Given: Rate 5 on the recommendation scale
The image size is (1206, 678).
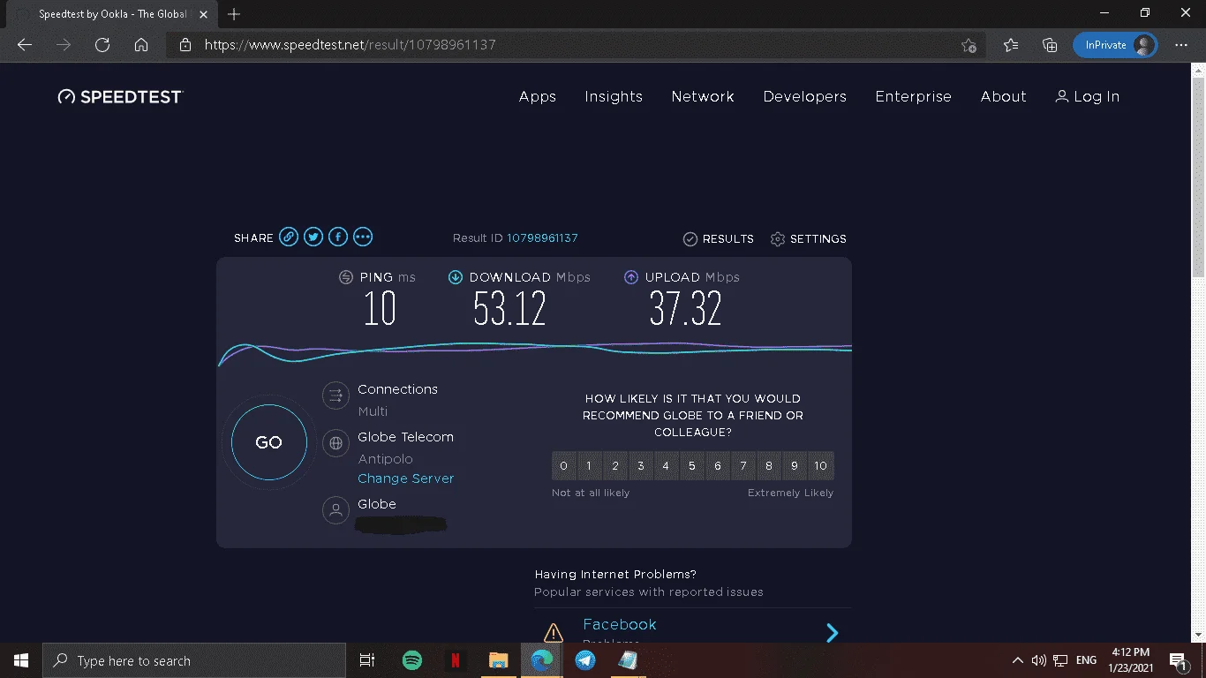Looking at the screenshot, I should coord(692,466).
